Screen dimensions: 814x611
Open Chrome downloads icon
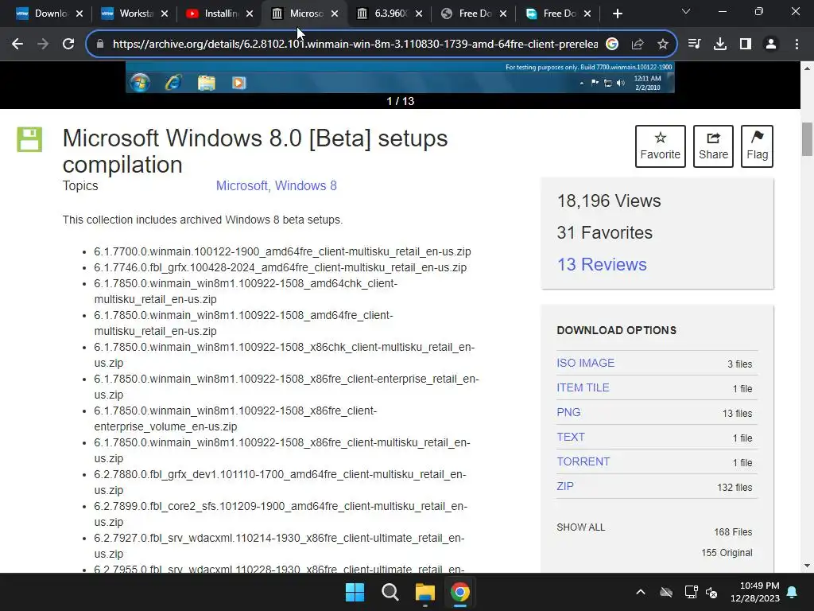coord(719,45)
